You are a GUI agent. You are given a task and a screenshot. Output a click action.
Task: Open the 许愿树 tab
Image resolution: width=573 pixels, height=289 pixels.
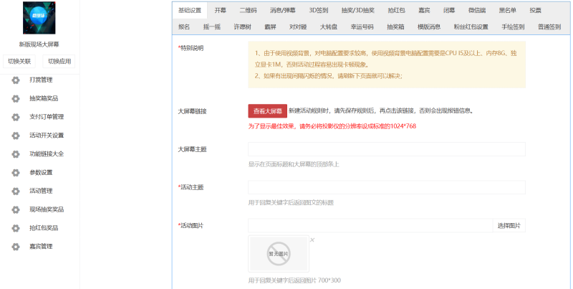(x=242, y=27)
